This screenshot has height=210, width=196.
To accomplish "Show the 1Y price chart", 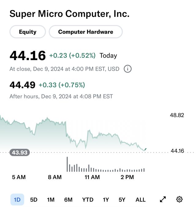I will pyautogui.click(x=106, y=200).
